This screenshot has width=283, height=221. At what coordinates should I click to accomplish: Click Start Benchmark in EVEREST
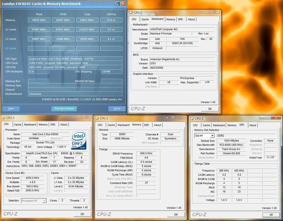64,108
